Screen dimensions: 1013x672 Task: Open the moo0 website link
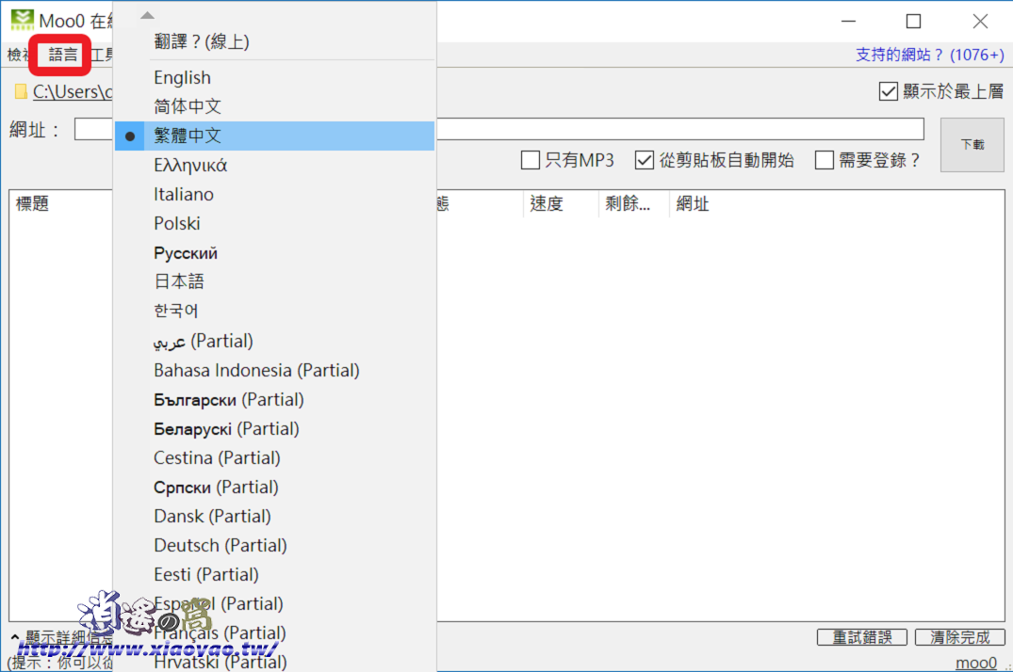point(976,663)
